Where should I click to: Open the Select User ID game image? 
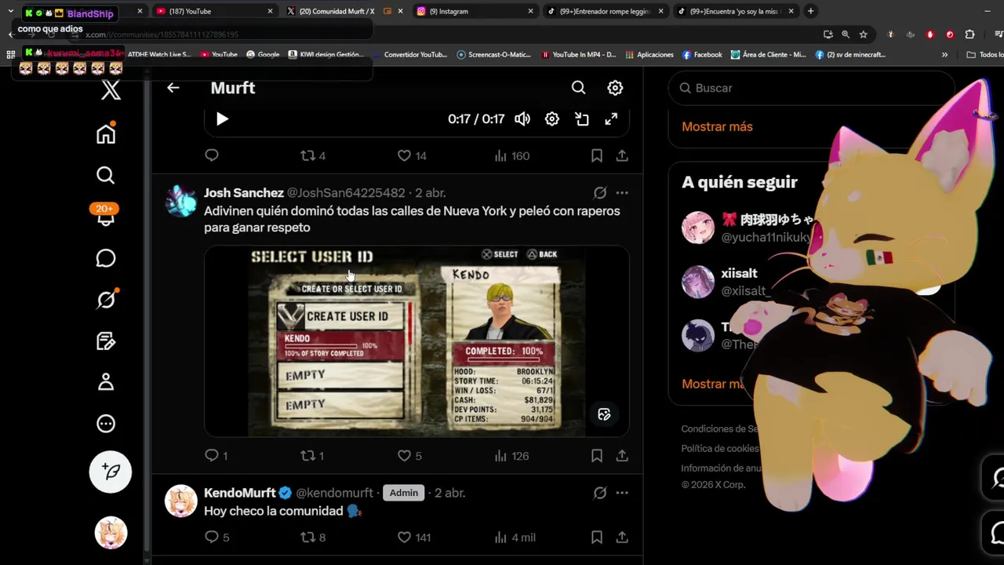click(x=417, y=341)
